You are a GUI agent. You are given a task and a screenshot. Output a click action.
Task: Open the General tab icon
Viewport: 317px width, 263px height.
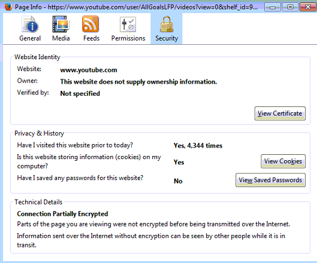coord(30,25)
